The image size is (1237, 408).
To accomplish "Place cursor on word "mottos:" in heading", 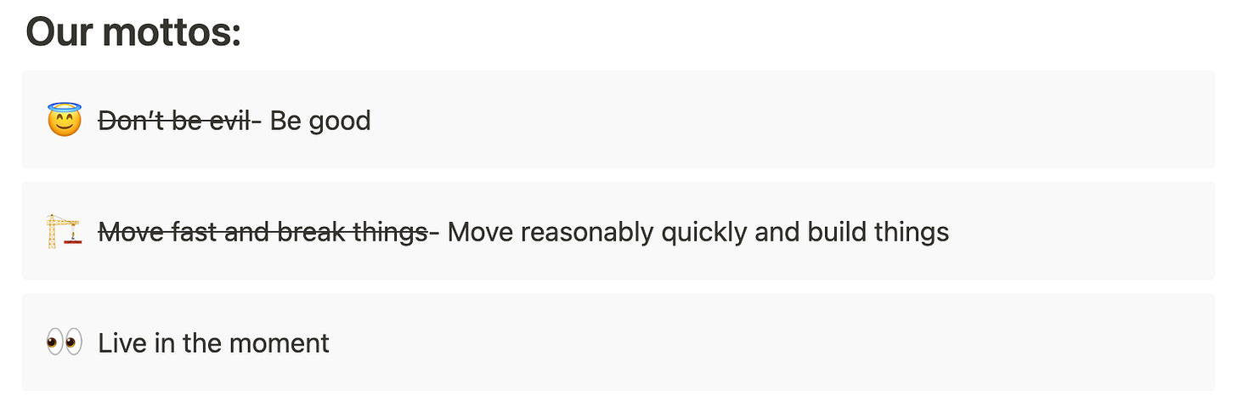I will pos(172,32).
